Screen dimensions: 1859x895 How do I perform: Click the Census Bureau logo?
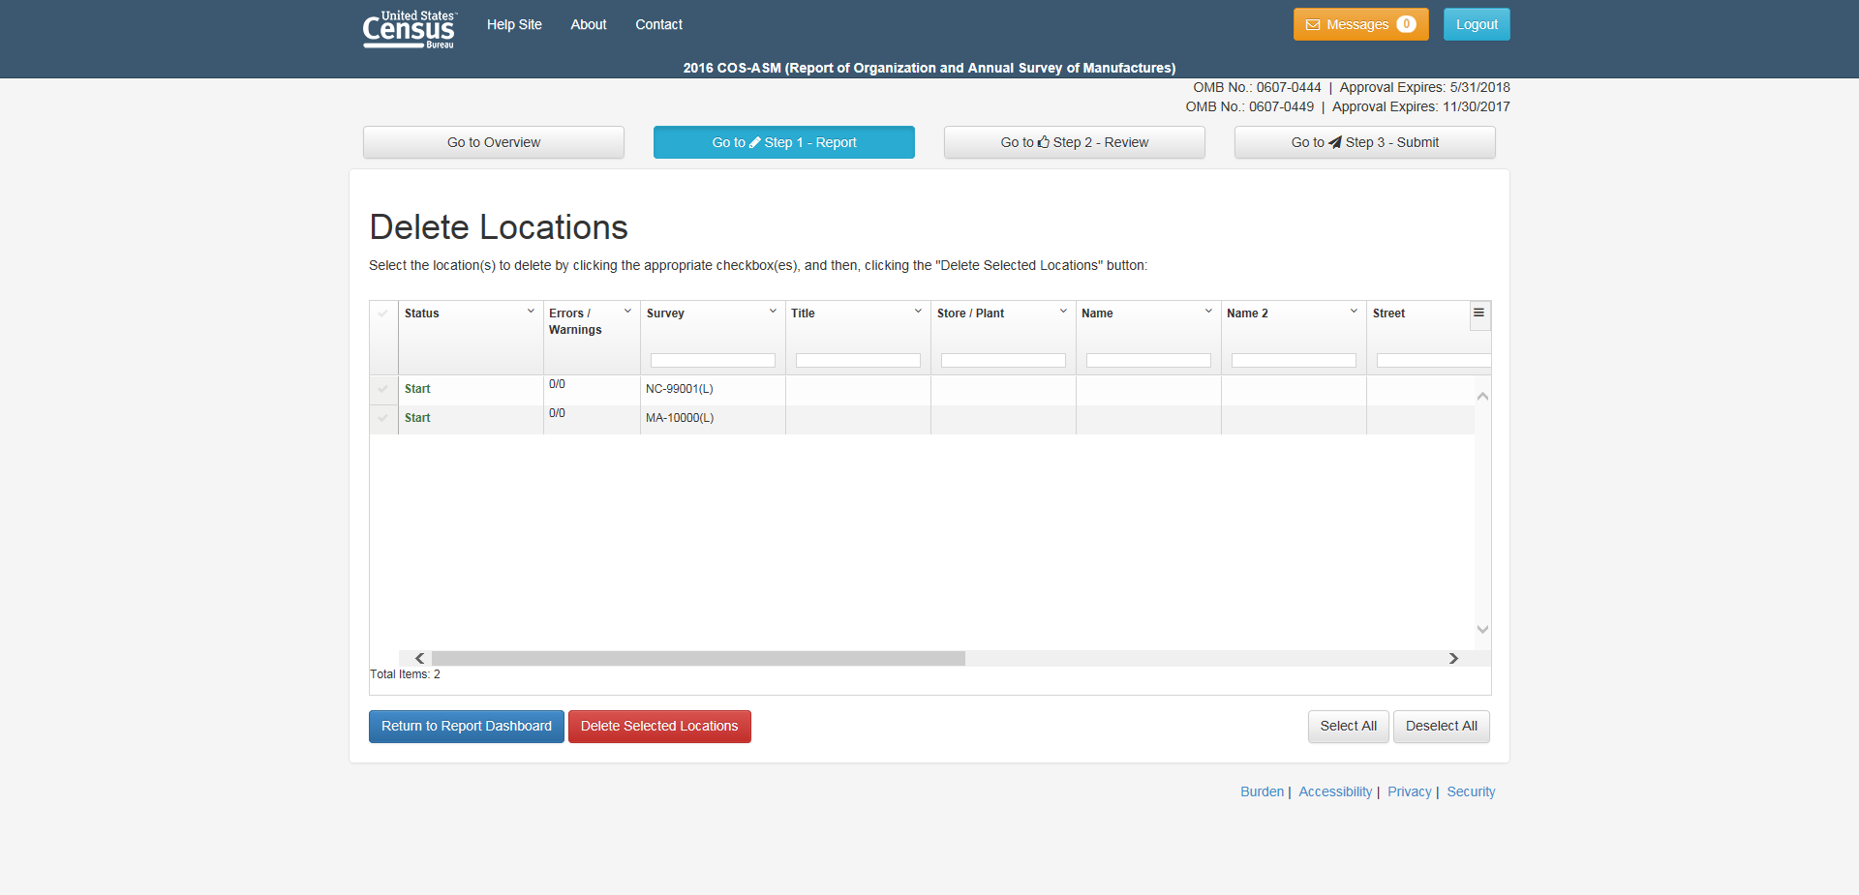coord(409,29)
